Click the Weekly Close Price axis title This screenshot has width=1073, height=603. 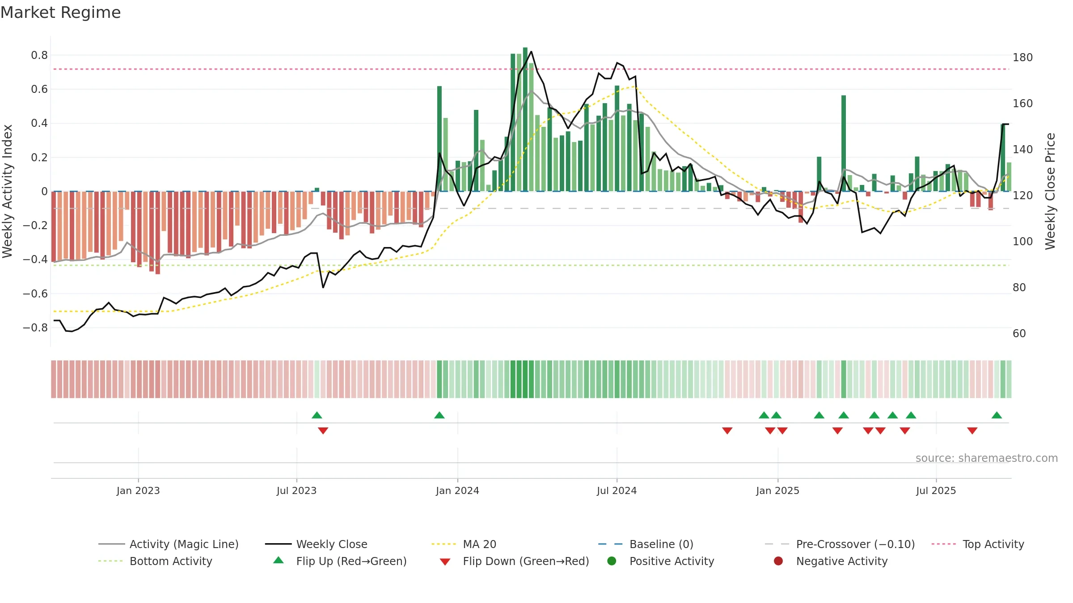tap(1050, 191)
